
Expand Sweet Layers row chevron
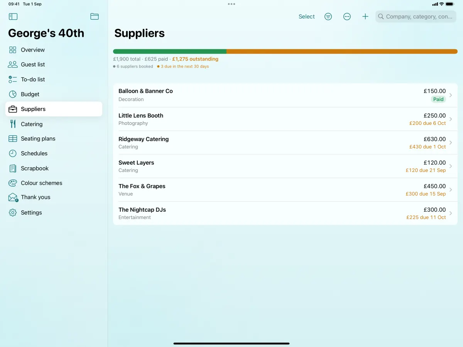pos(451,166)
